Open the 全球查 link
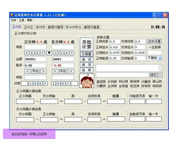The image size is (178, 142). (x=123, y=86)
